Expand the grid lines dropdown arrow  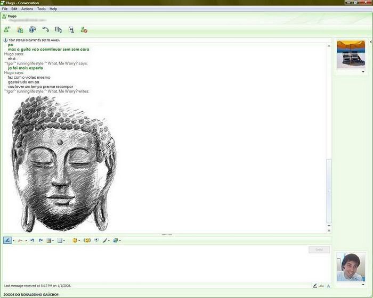64,241
